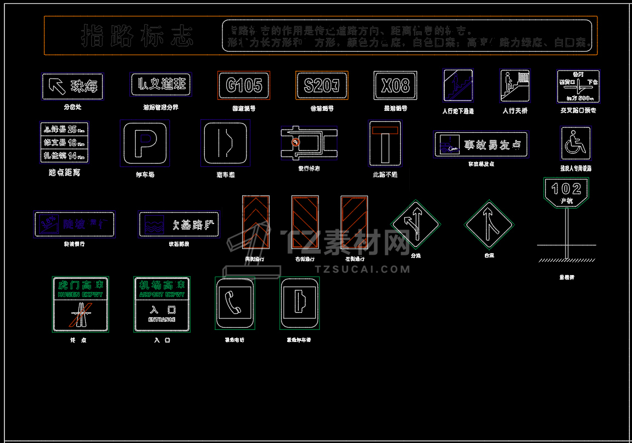Pick the pedestrian overpass stairs sign
Viewport: 632px width, 443px height.
[514, 86]
